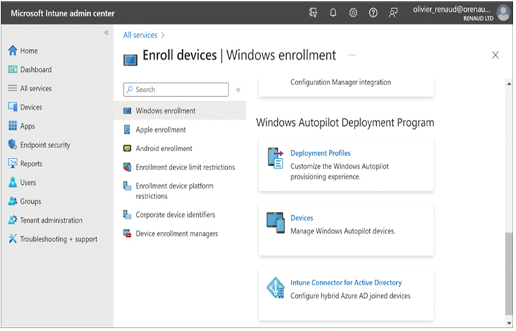Click the Intune Connector card icon
The width and height of the screenshot is (516, 331).
click(276, 289)
